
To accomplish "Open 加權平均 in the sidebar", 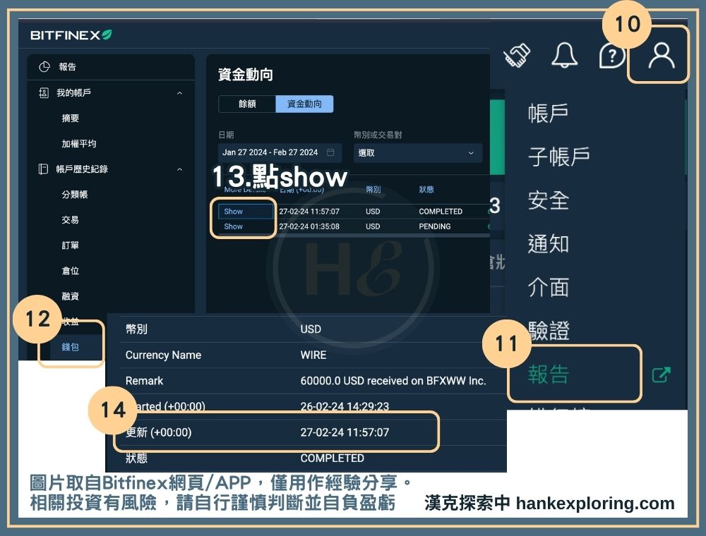I will point(79,144).
